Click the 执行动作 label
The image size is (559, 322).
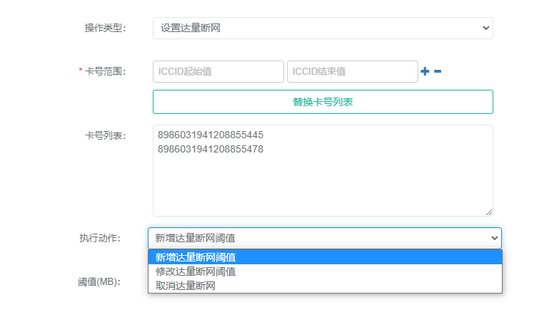(x=100, y=238)
